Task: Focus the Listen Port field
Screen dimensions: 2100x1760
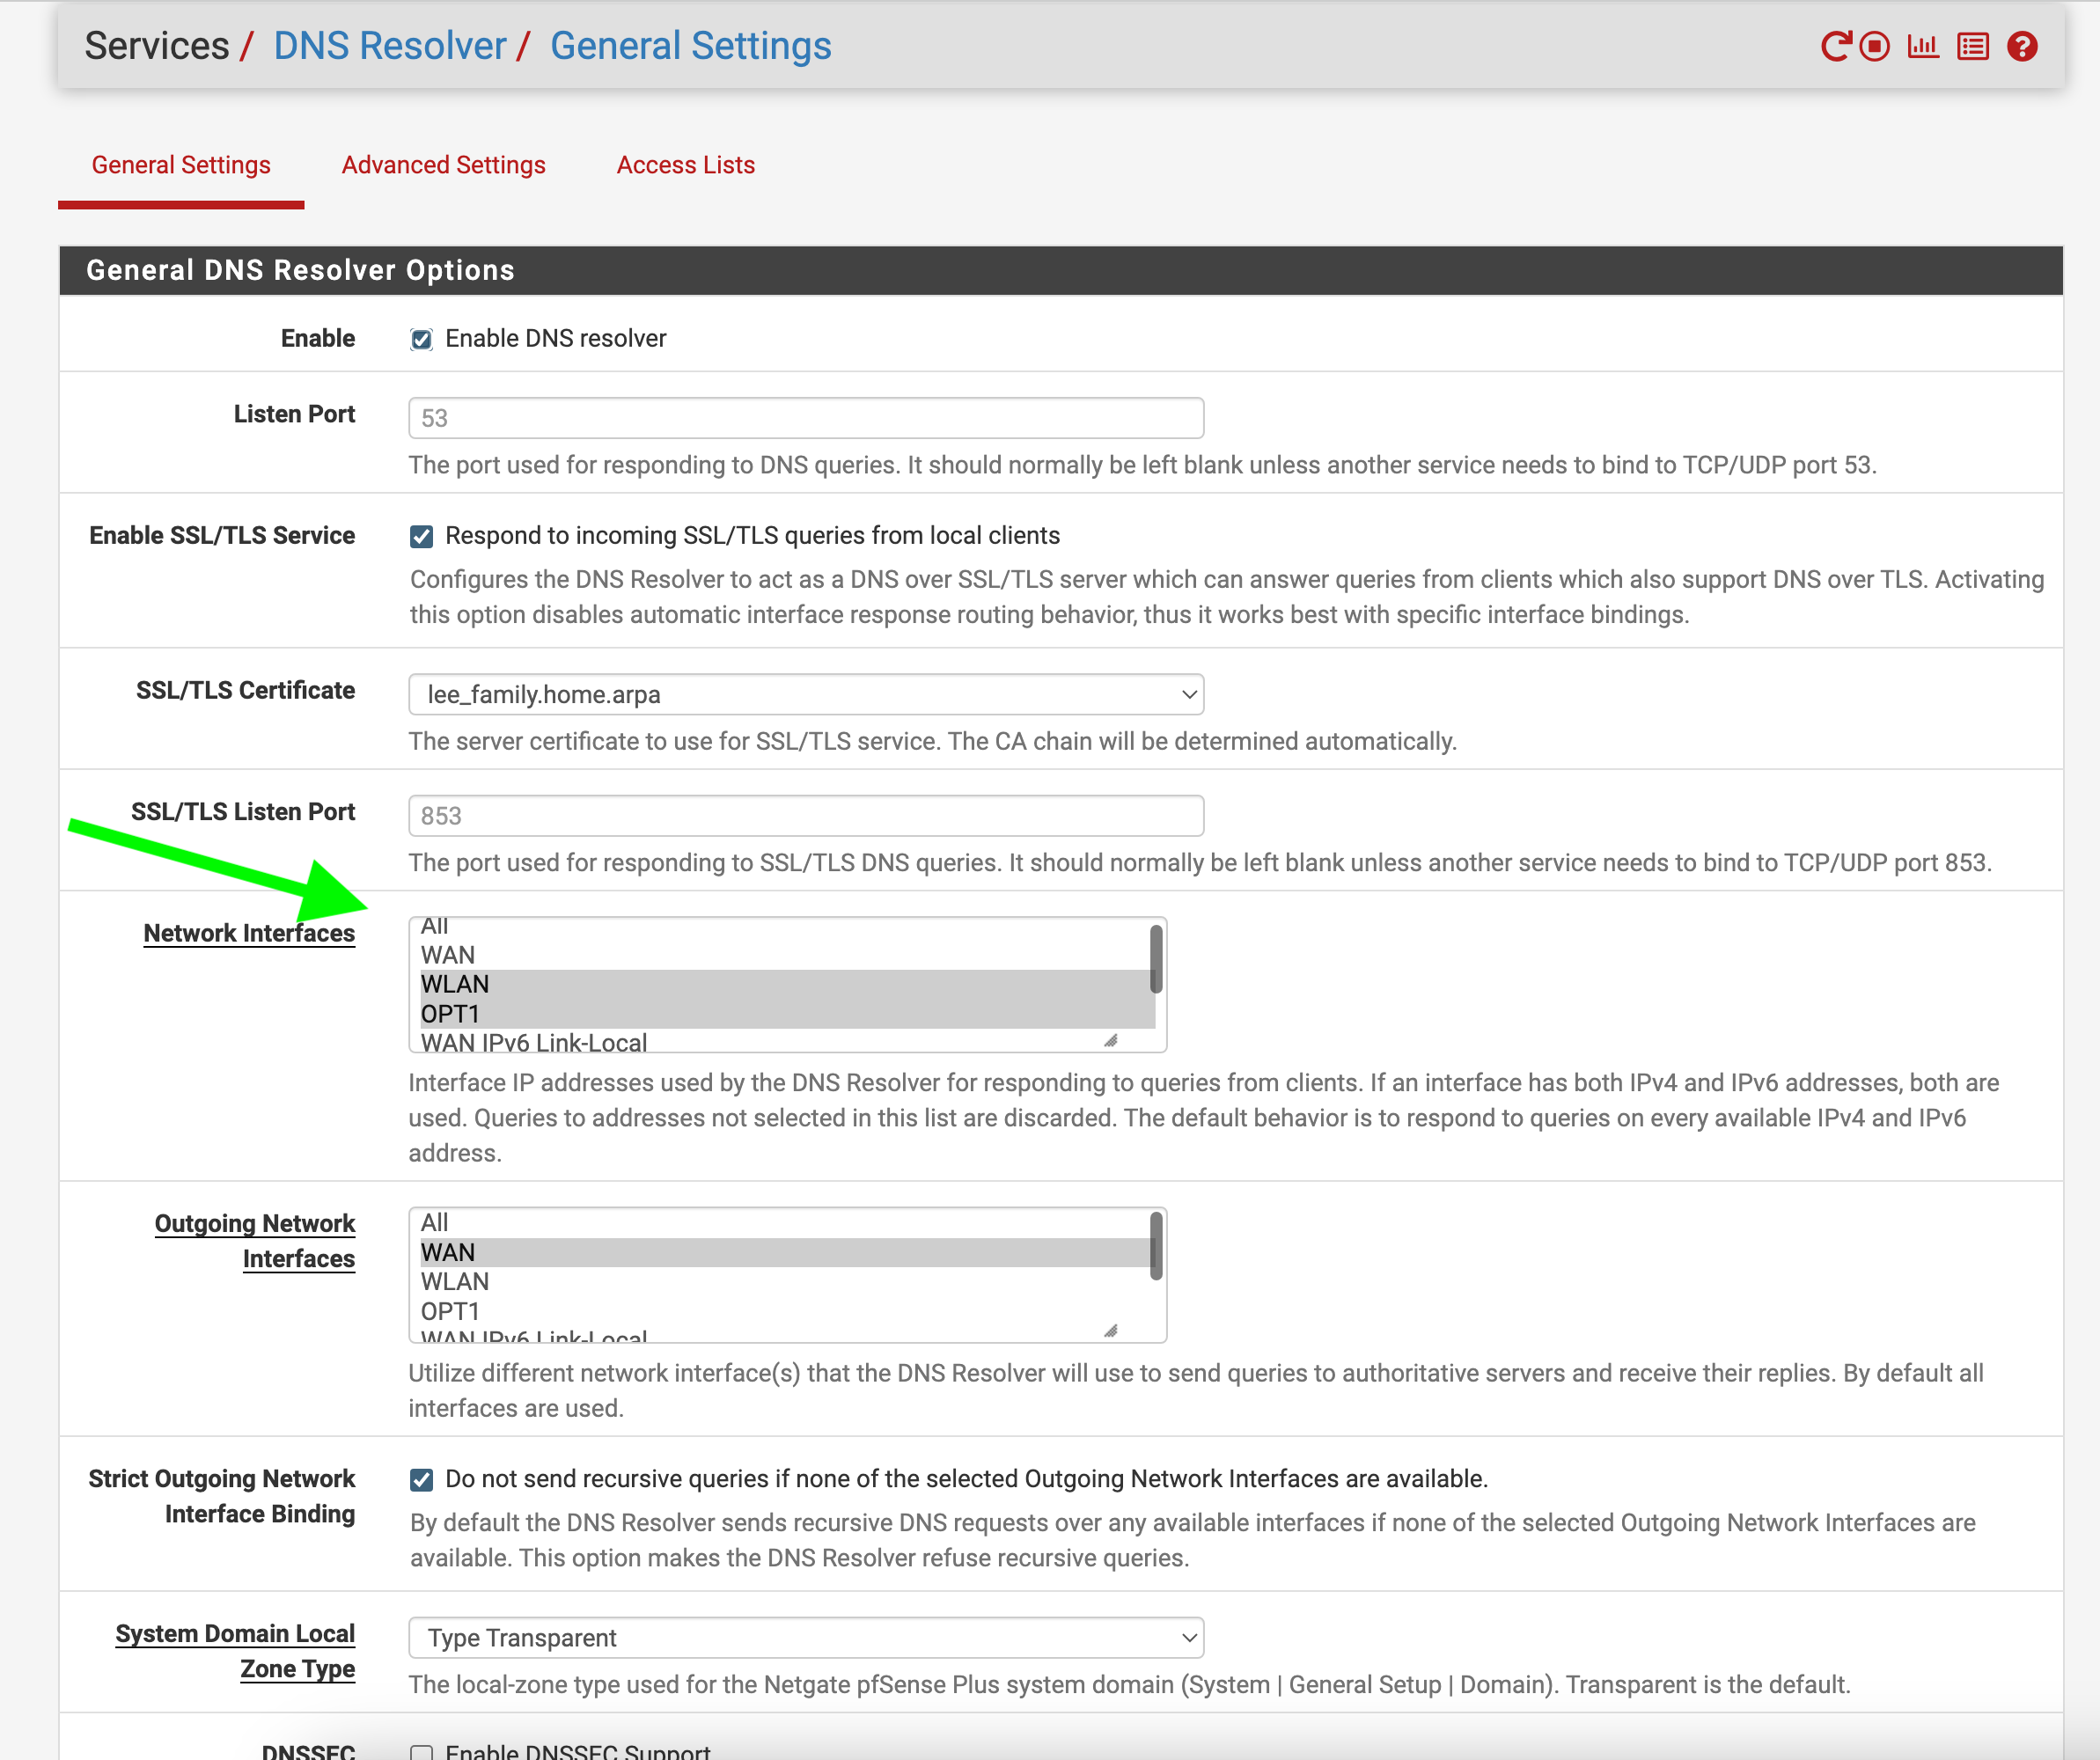Action: coord(806,418)
